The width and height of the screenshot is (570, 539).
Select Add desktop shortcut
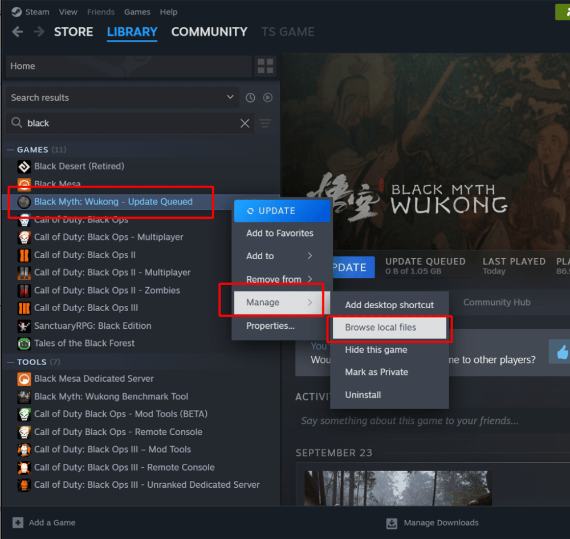(389, 305)
